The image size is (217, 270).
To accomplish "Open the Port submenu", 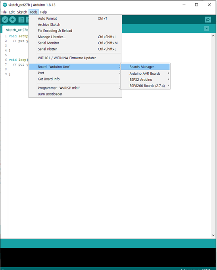I will coord(75,73).
